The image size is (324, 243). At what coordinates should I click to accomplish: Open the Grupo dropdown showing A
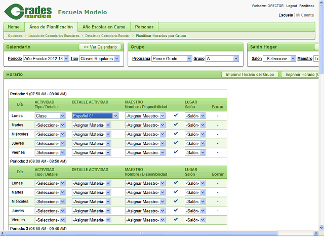[x=222, y=59]
